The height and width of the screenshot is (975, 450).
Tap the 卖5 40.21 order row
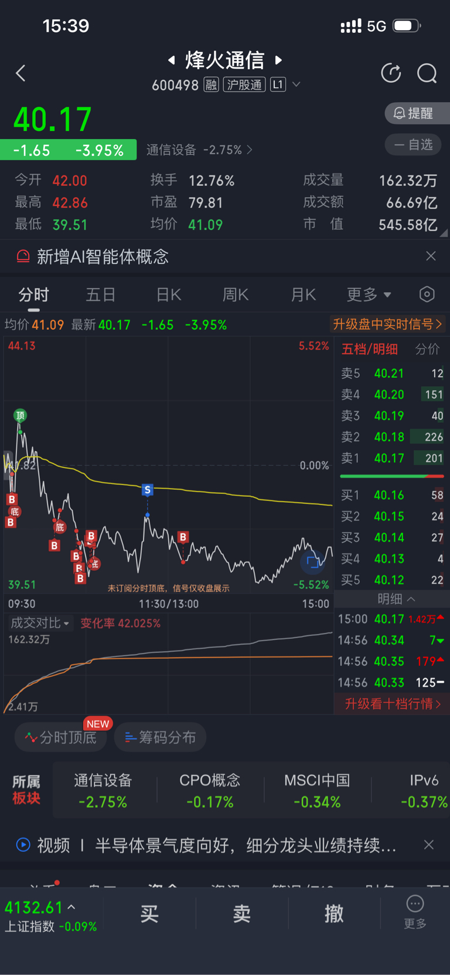(392, 374)
